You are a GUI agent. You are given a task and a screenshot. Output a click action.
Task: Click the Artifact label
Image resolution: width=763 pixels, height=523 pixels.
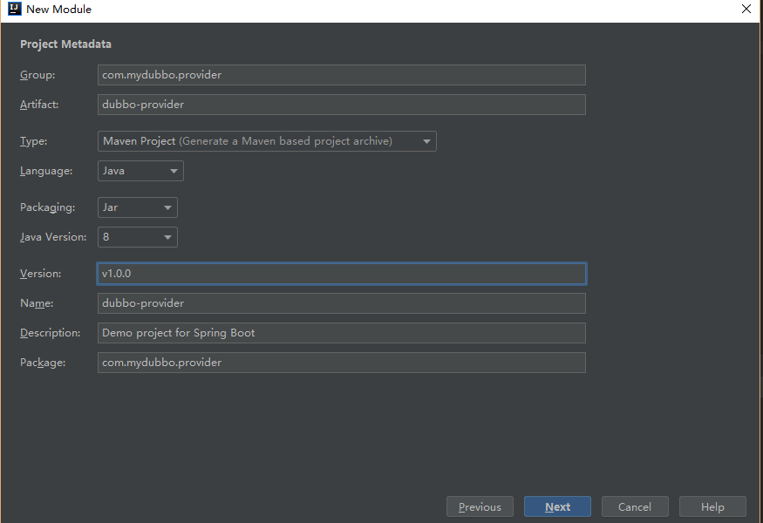point(39,105)
